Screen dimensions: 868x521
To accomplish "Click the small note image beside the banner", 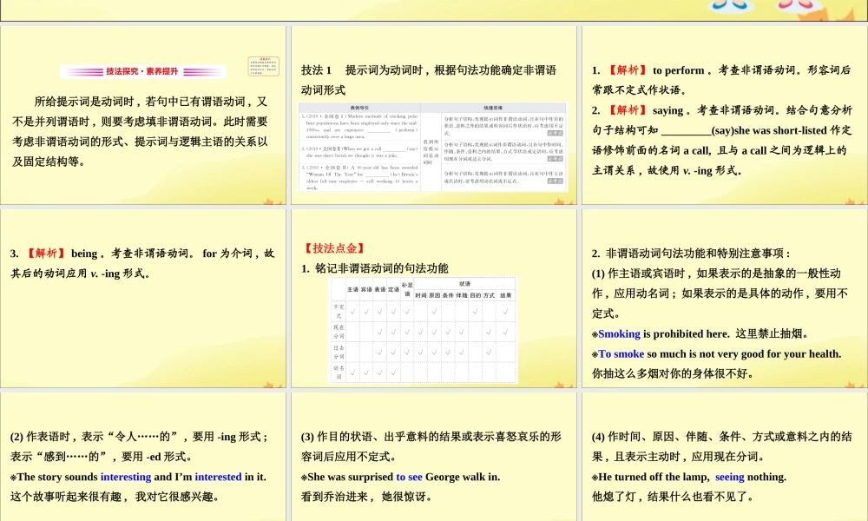I will point(264,67).
